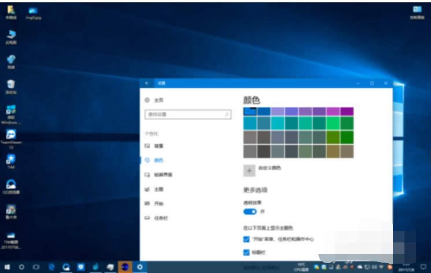The image size is (431, 273).
Task: Add a custom color with the plus button
Action: pos(250,170)
